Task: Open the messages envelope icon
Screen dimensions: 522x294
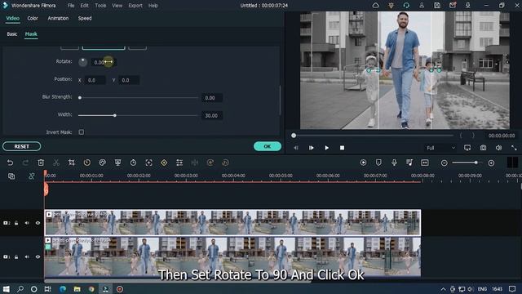Action: (453, 6)
